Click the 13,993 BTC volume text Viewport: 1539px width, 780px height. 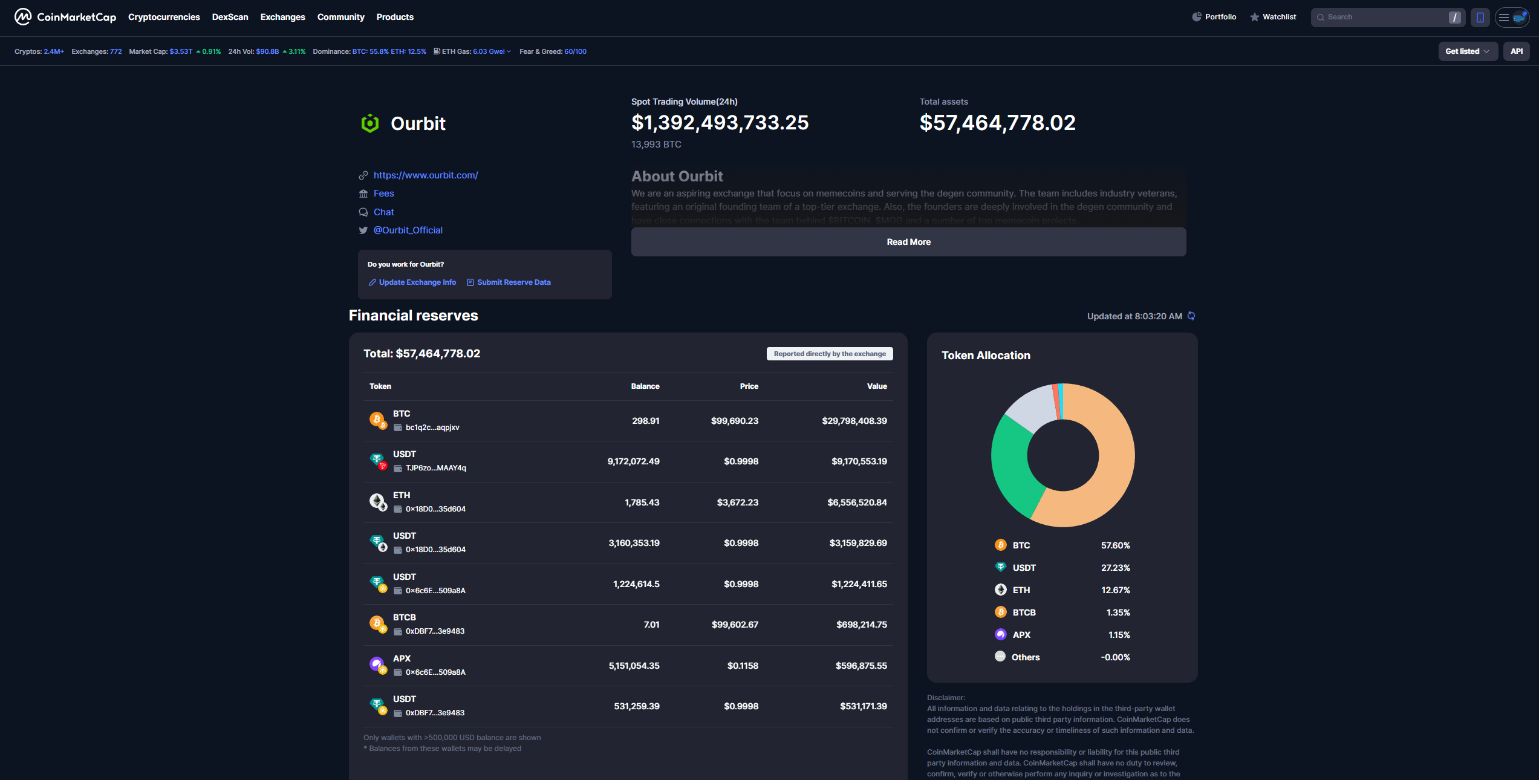[656, 145]
